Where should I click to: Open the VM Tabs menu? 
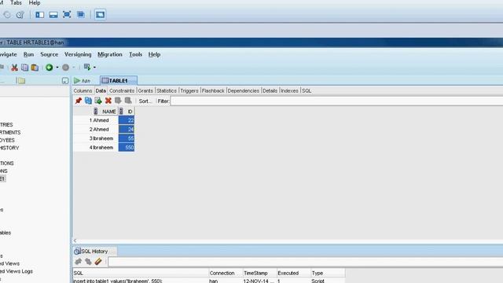[x=16, y=3]
